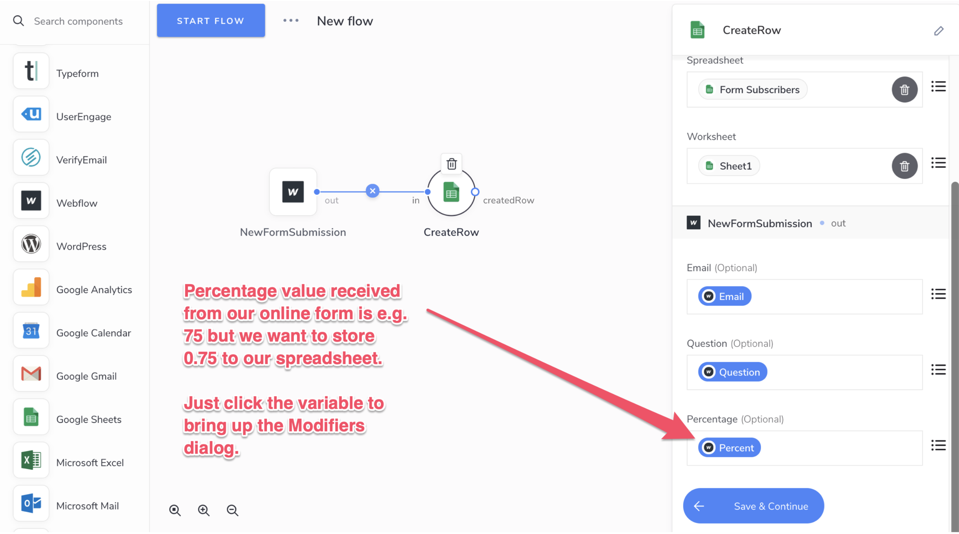Open list menu beside Email field
959x534 pixels.
tap(938, 294)
